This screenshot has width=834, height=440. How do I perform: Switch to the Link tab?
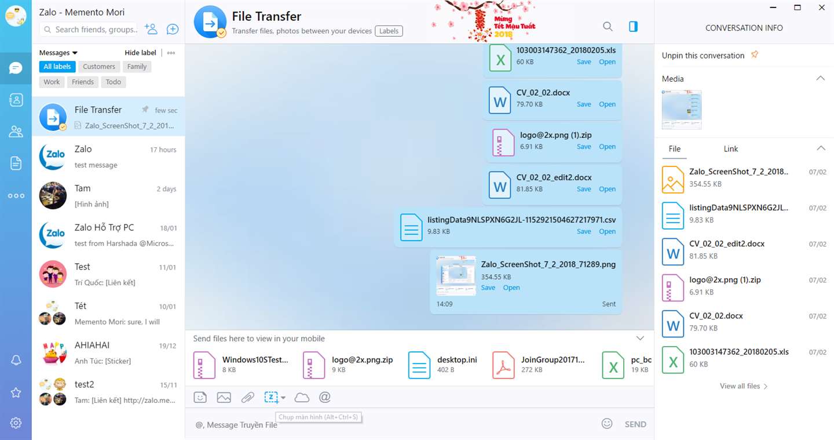pos(731,149)
